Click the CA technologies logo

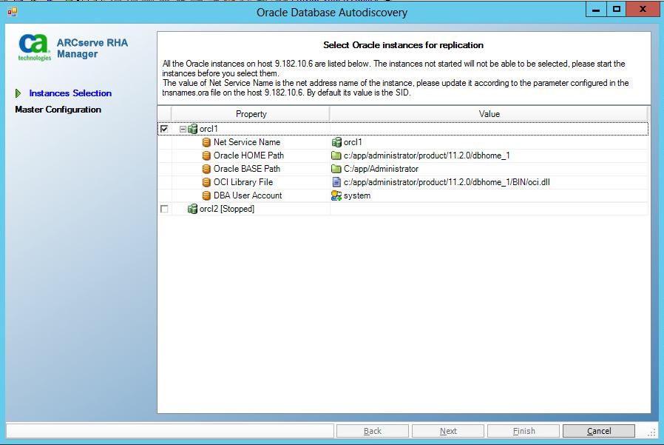tap(34, 47)
